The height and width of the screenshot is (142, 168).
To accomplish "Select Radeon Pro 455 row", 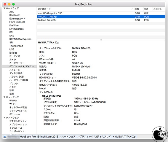I will pyautogui.click(x=101, y=20).
